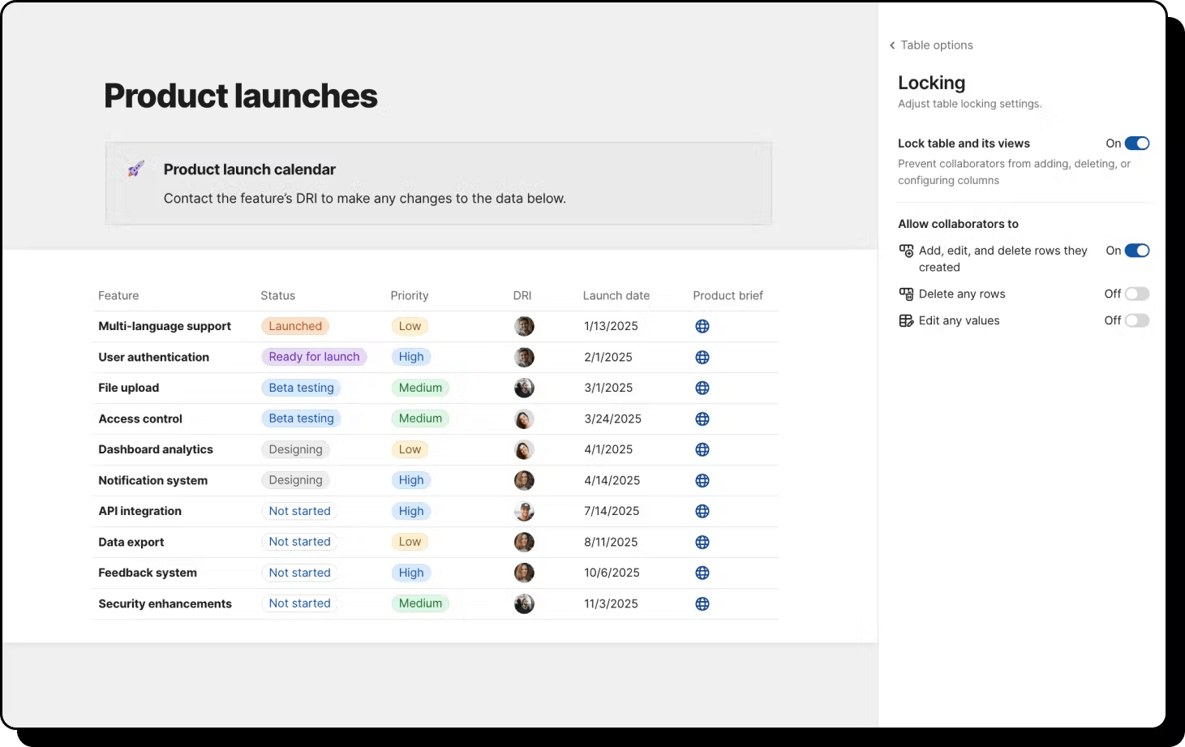Viewport: 1185px width, 747px height.
Task: Select the Data export feature cell
Action: point(131,542)
